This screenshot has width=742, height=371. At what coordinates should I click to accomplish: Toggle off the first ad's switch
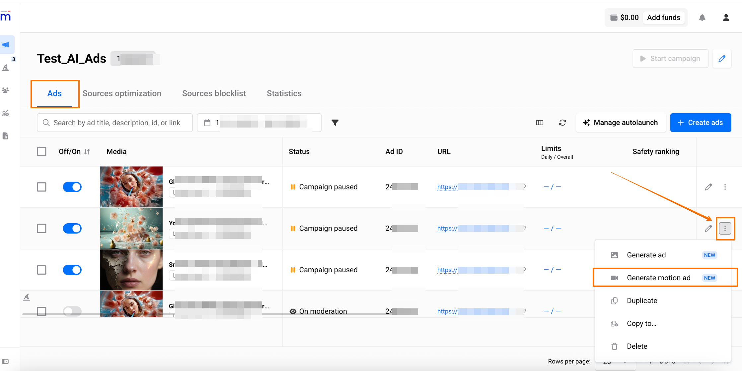(72, 187)
